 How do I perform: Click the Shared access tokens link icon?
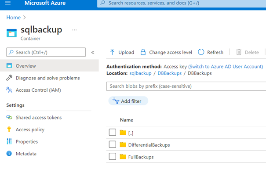(x=9, y=117)
